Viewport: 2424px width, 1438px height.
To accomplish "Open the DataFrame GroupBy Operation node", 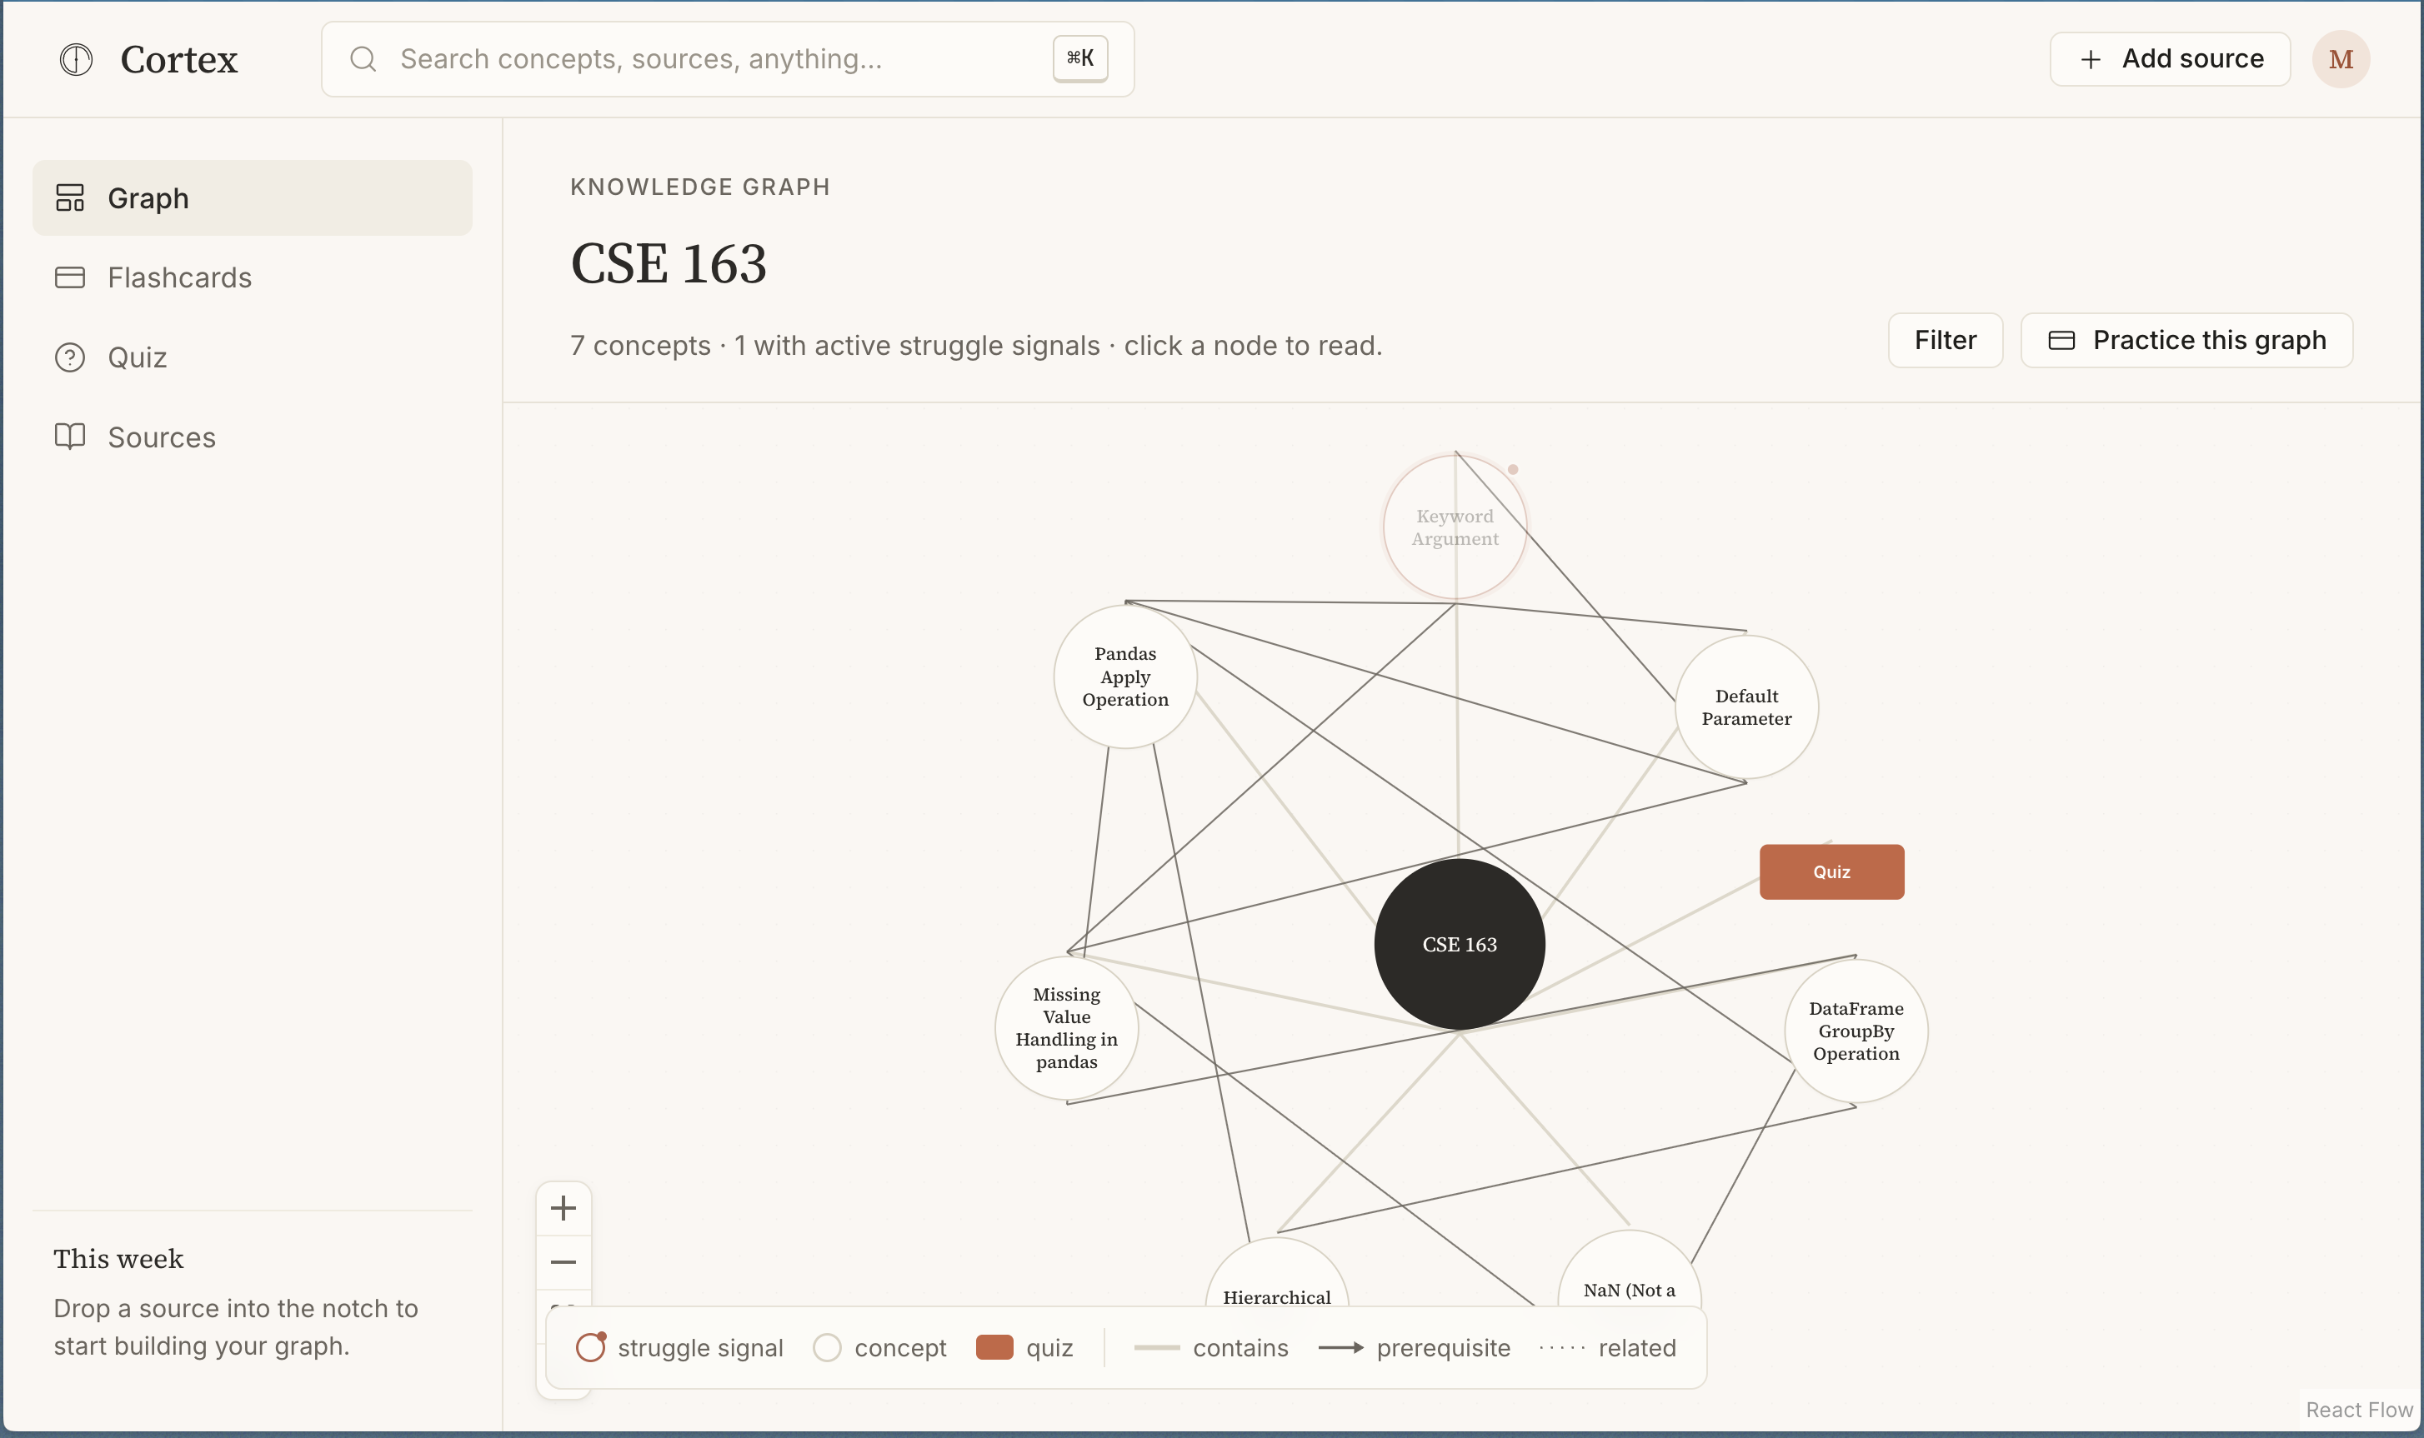I will (x=1855, y=1031).
